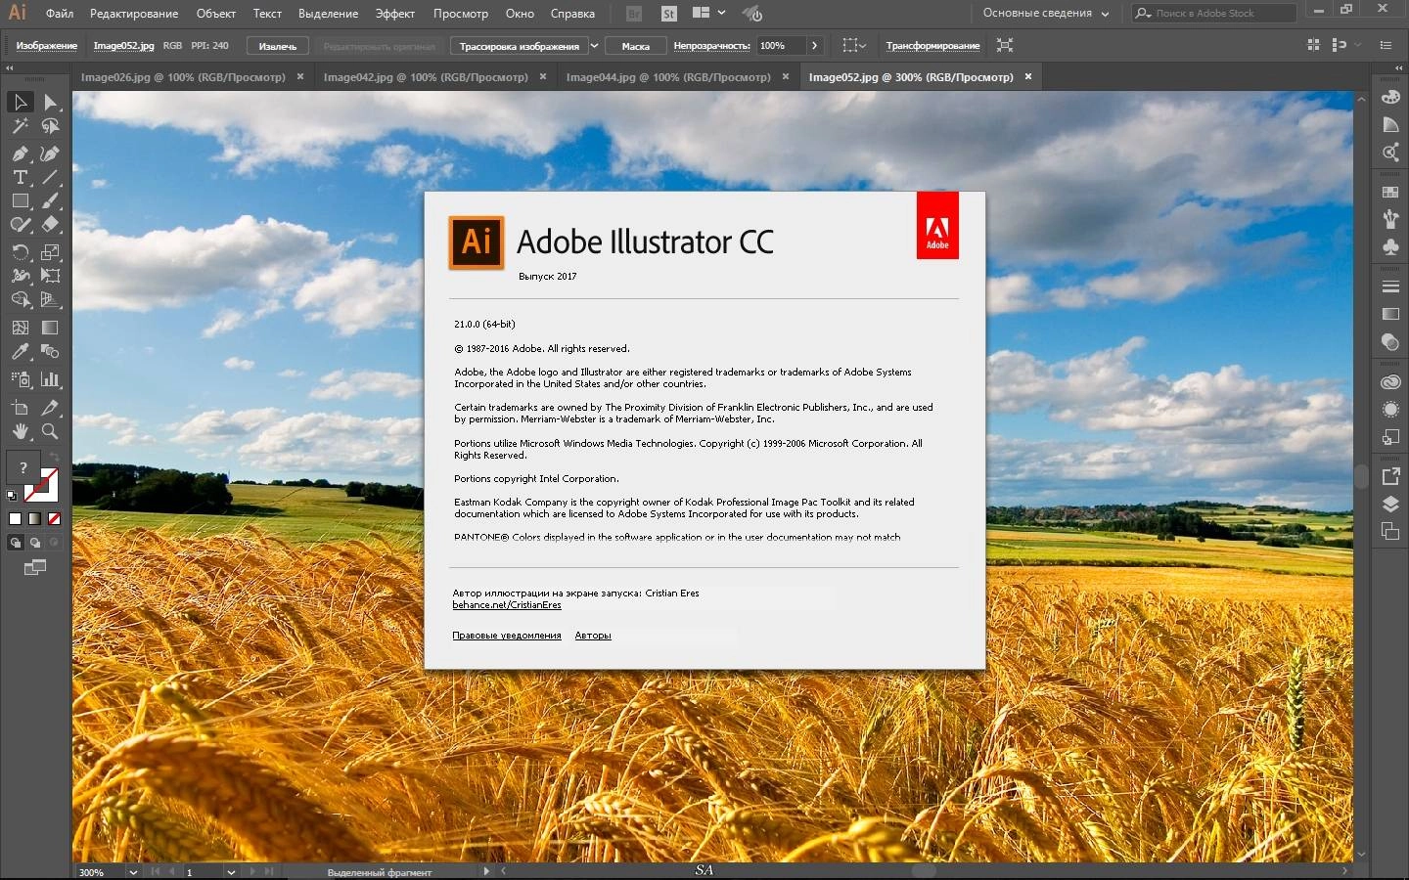1409x880 pixels.
Task: Click the Извлечь button
Action: pyautogui.click(x=278, y=46)
